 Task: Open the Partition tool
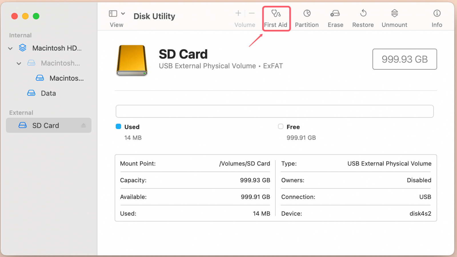pos(307,18)
